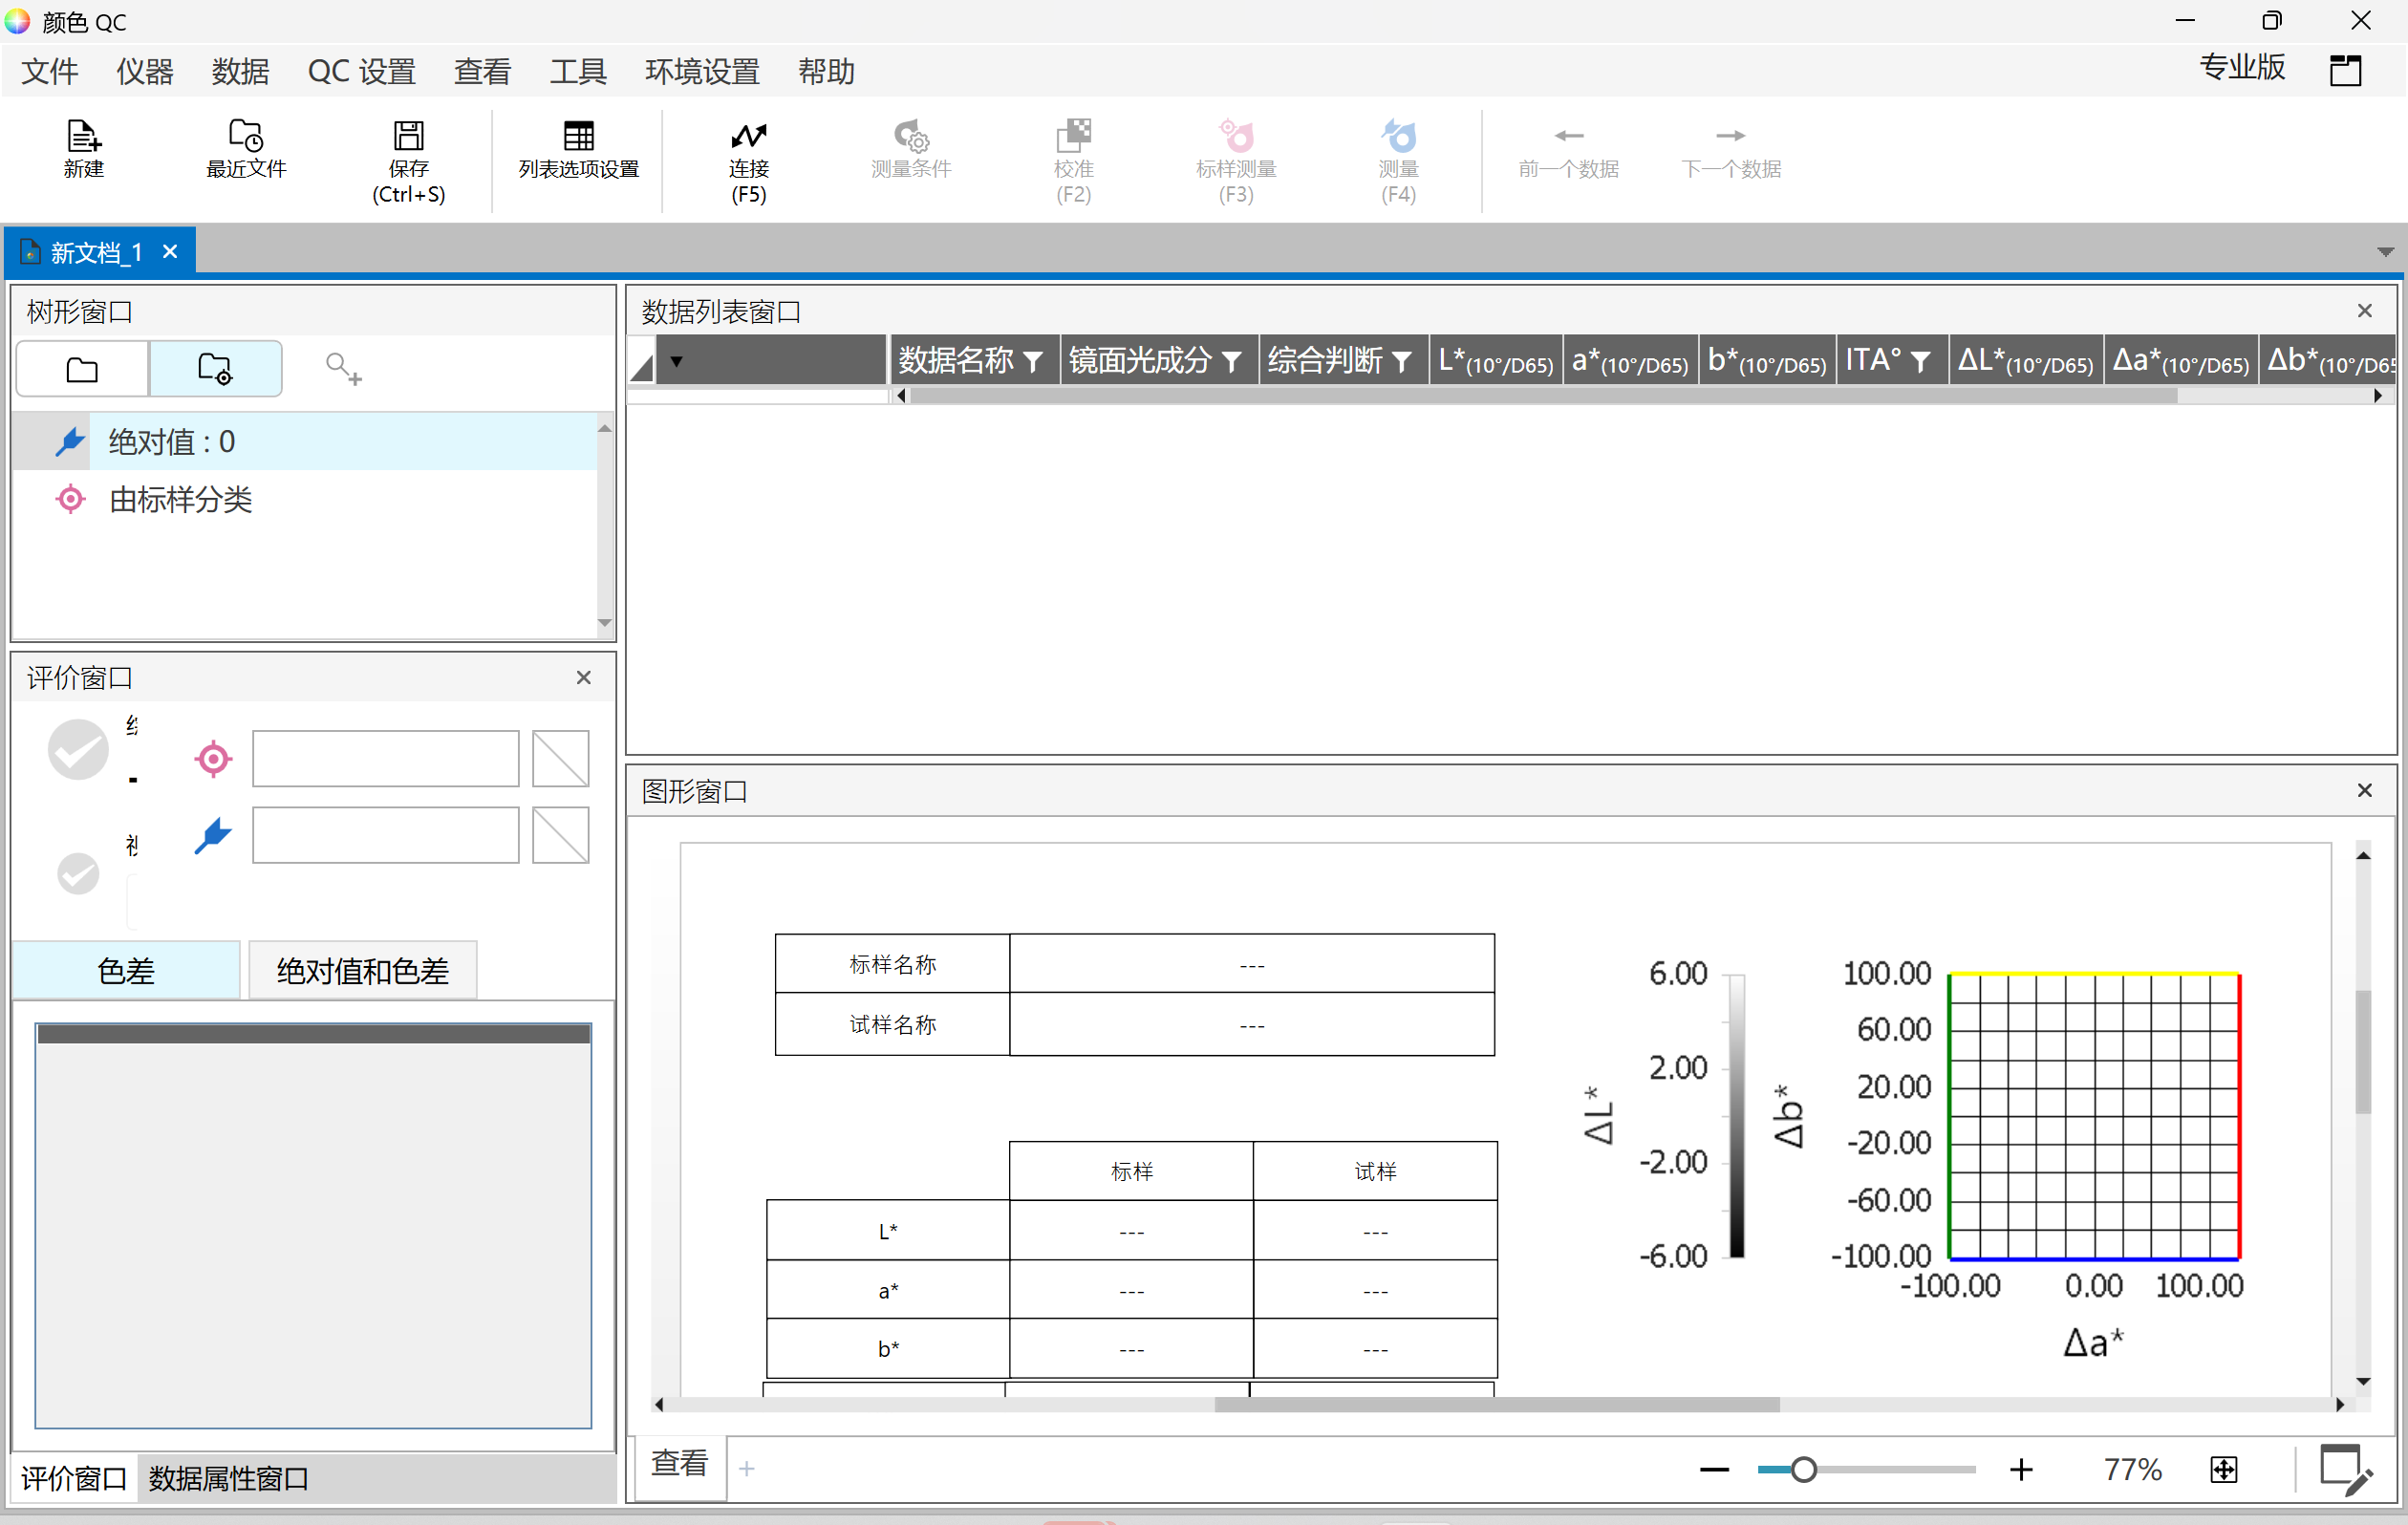Select the folder view icon in tree panel
The image size is (2408, 1525).
[82, 370]
